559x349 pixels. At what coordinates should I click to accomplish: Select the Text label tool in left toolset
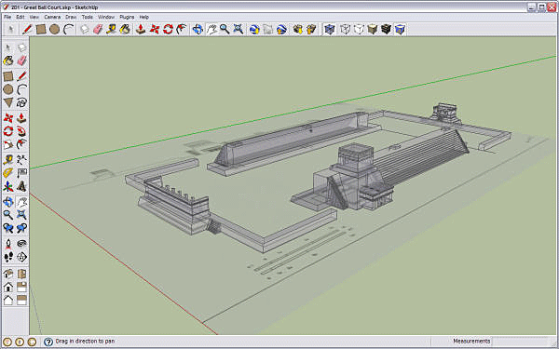pyautogui.click(x=21, y=173)
